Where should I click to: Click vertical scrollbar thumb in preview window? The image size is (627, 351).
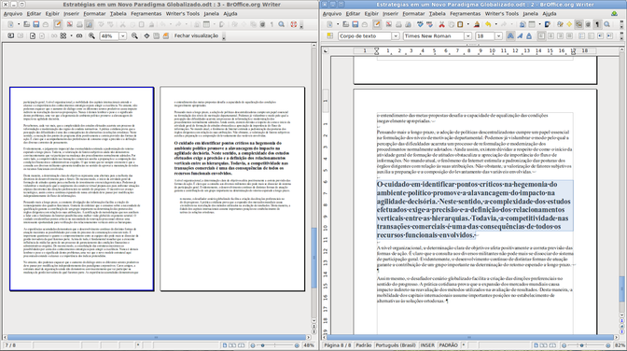(x=313, y=259)
